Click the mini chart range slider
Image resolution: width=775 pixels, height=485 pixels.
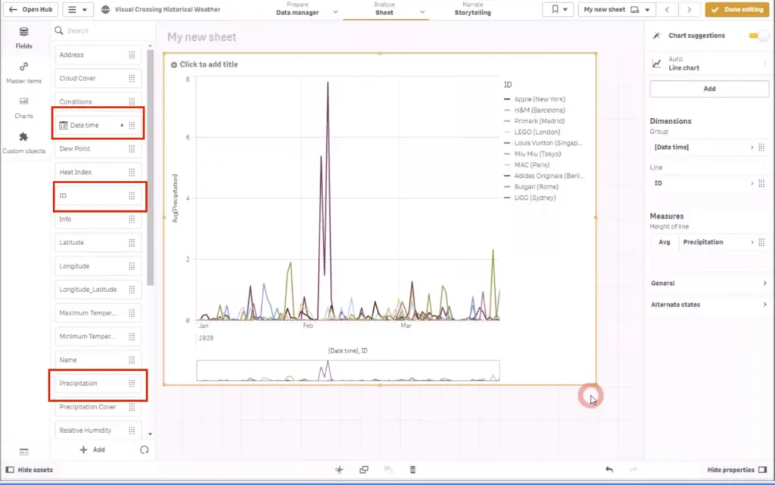(348, 371)
